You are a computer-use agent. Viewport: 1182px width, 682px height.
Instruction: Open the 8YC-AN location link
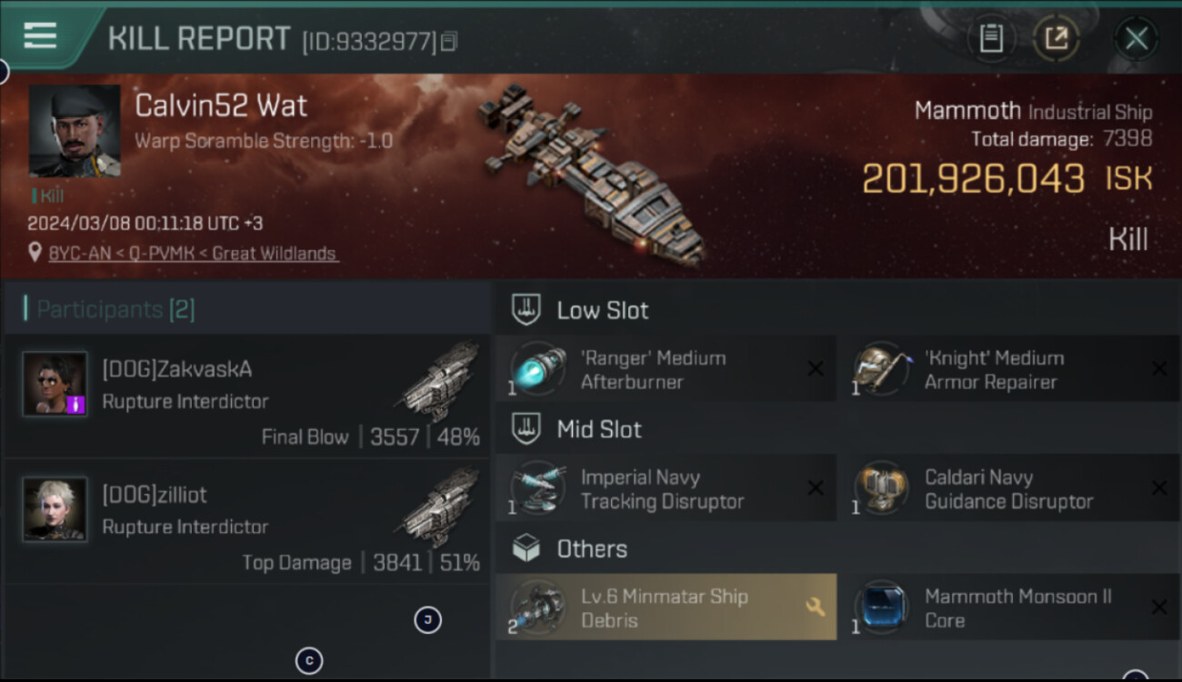click(192, 254)
